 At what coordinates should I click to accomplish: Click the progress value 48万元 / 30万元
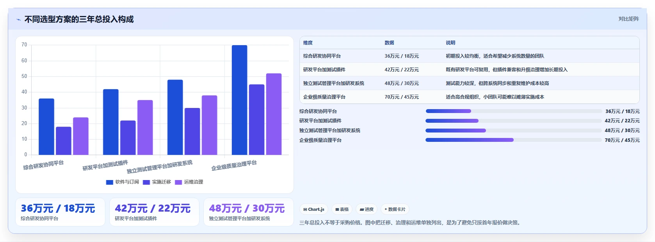coord(622,131)
